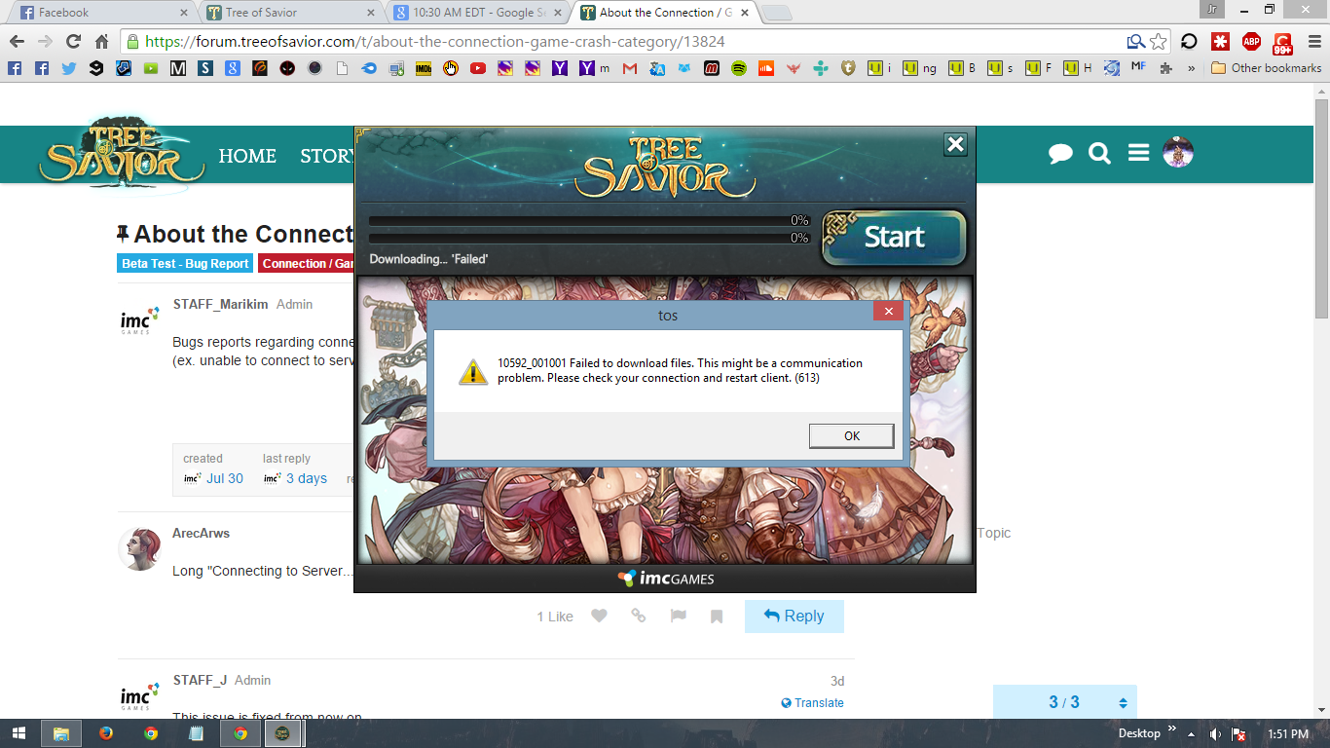Viewport: 1330px width, 748px height.
Task: Flag the post with flag icon
Action: pyautogui.click(x=678, y=617)
